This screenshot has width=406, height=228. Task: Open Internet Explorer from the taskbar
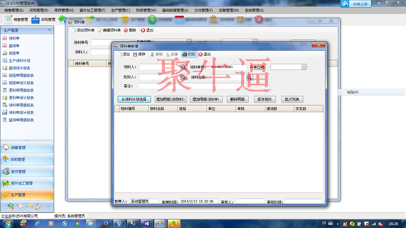click(37, 223)
